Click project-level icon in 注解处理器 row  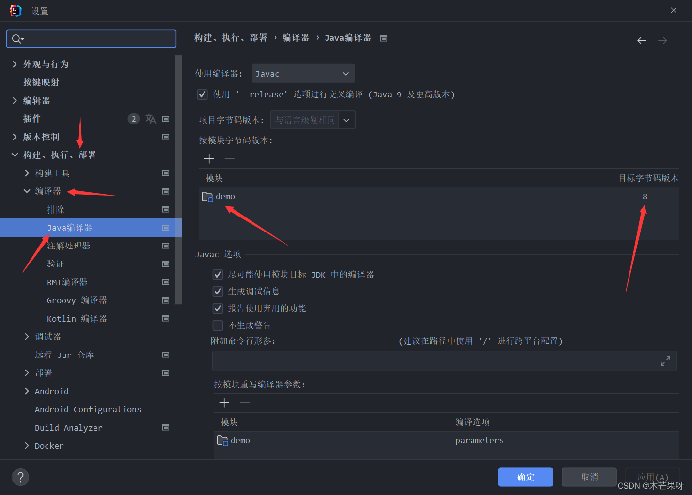[165, 246]
